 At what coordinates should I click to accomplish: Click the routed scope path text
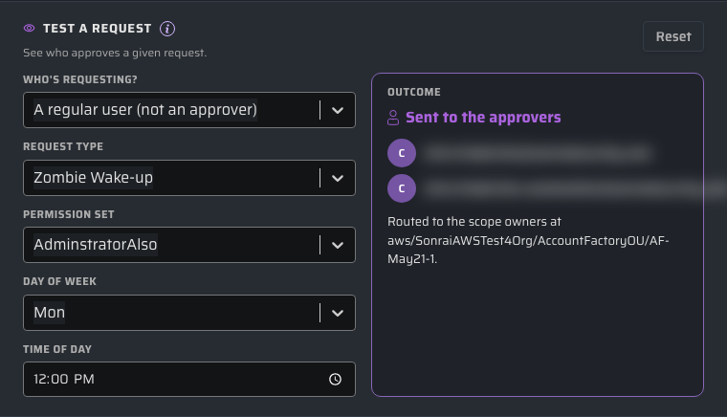(x=528, y=240)
